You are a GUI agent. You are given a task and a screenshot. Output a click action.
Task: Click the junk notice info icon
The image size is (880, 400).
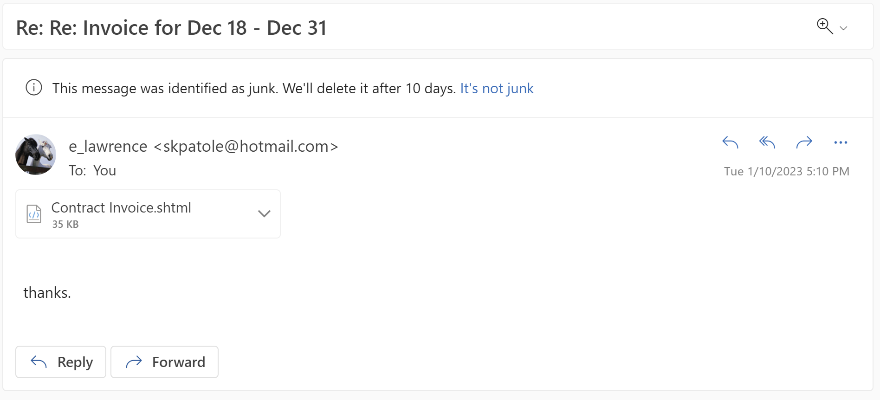click(x=34, y=88)
